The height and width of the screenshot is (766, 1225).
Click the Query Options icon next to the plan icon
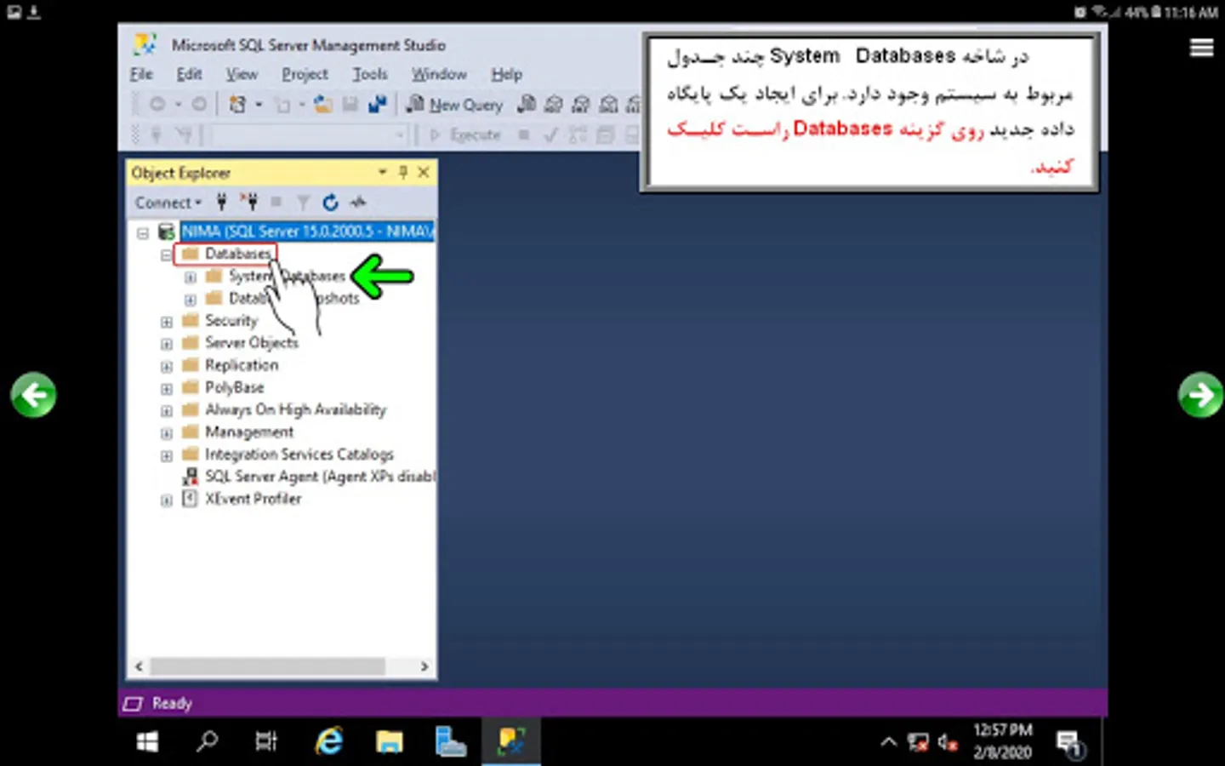(605, 134)
